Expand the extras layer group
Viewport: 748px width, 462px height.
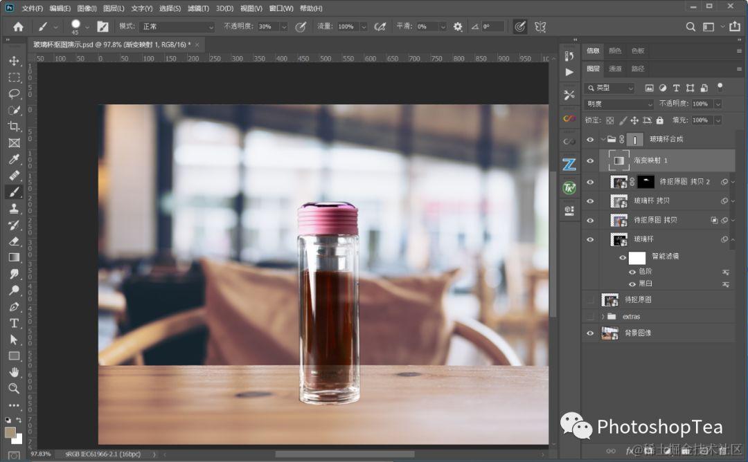(x=603, y=317)
